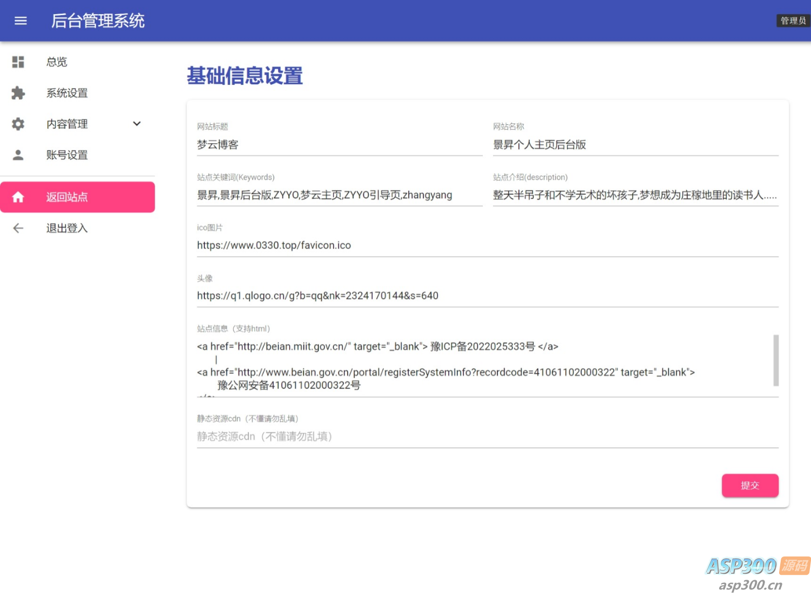Select 退出登入 to log out

click(67, 227)
